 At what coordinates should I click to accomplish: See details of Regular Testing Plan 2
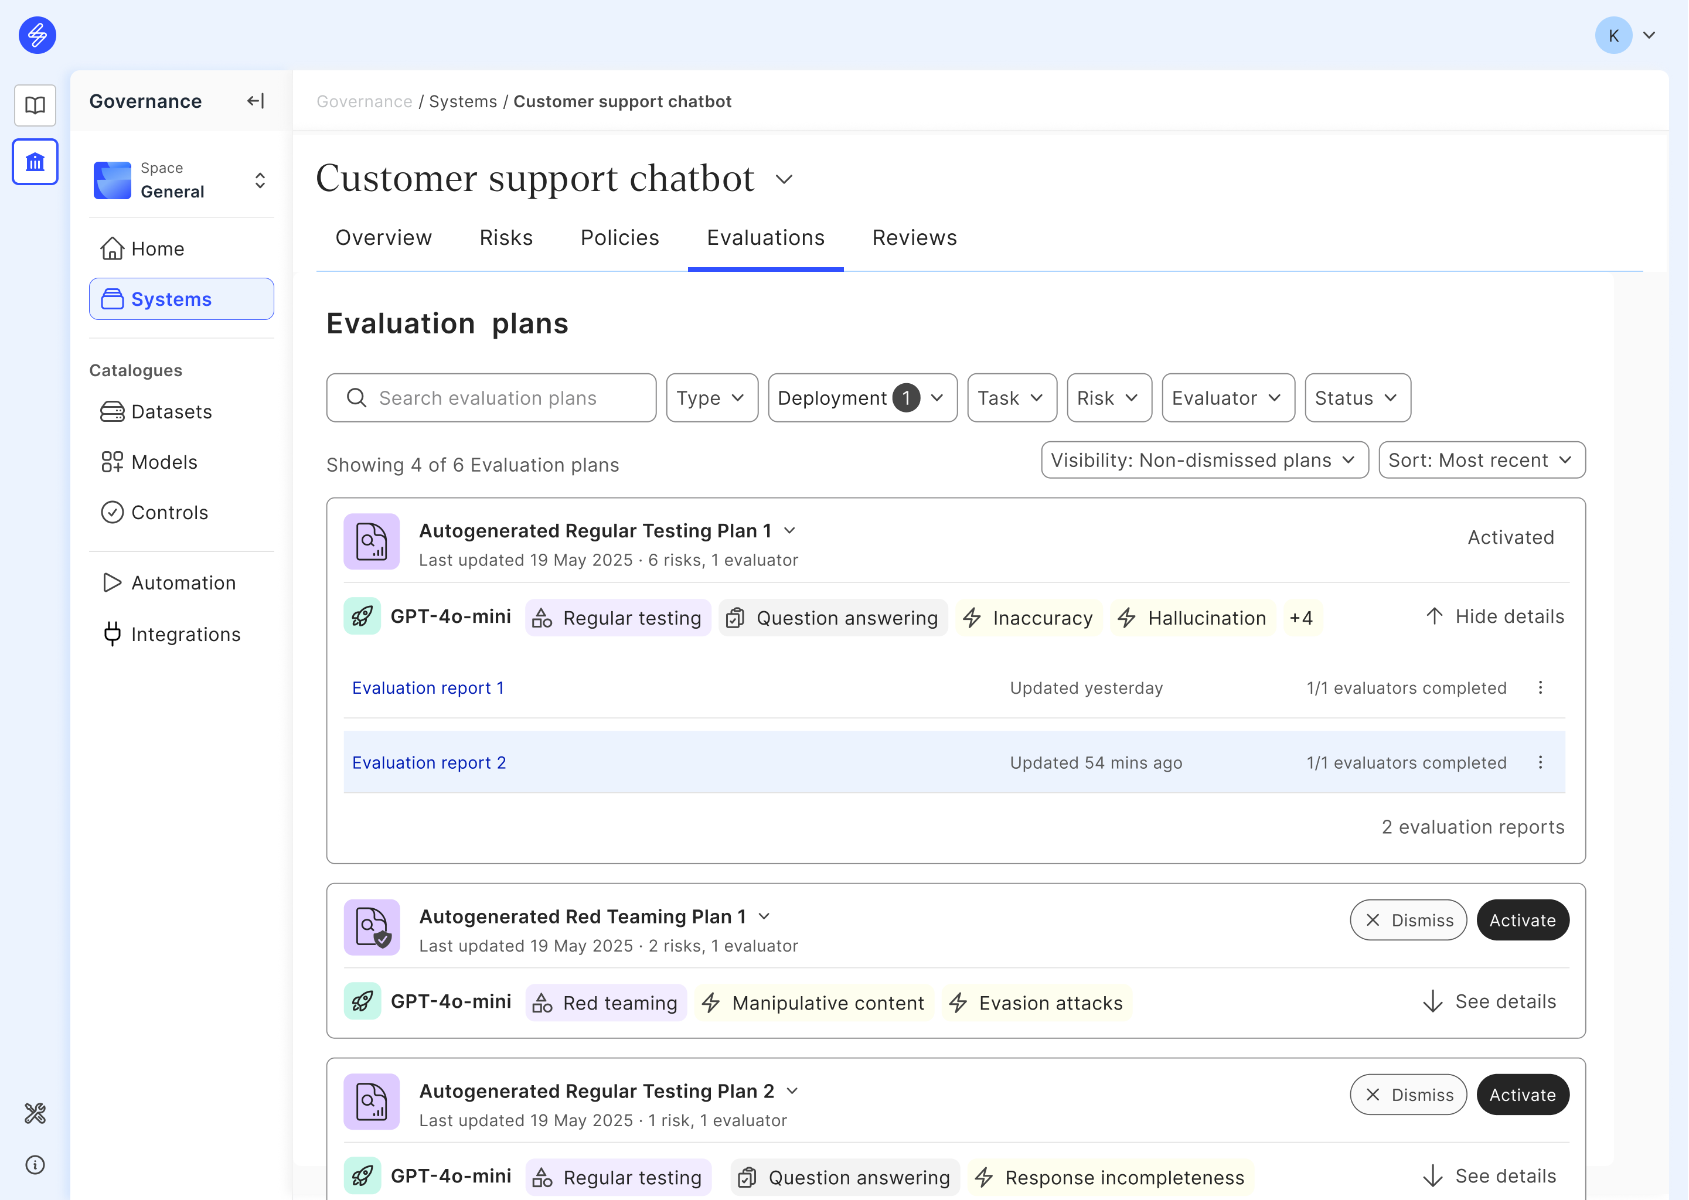pyautogui.click(x=1490, y=1175)
